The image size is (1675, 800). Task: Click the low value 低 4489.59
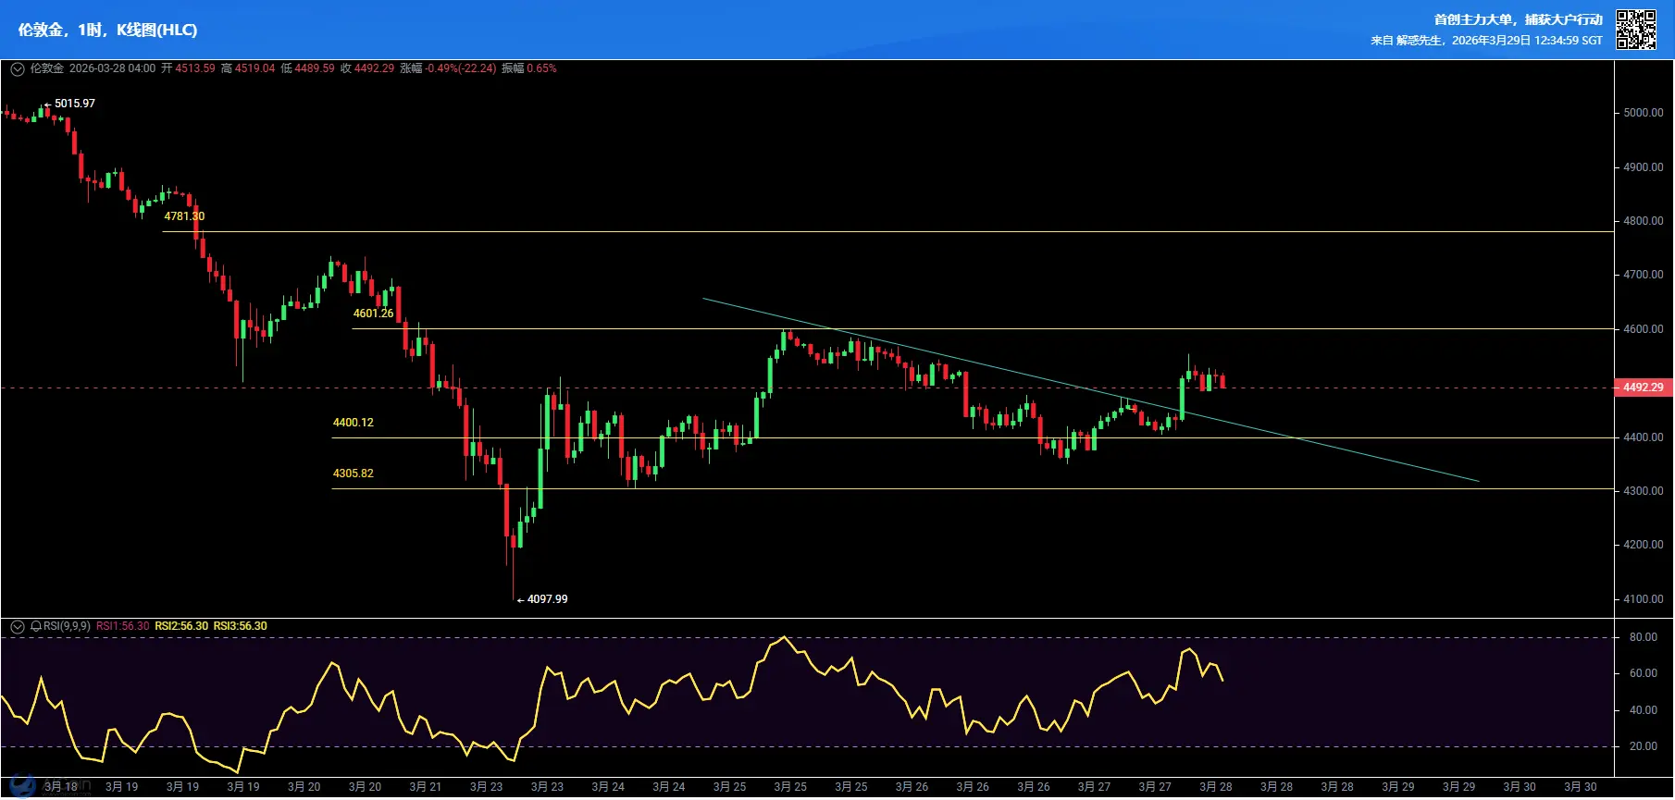click(307, 68)
